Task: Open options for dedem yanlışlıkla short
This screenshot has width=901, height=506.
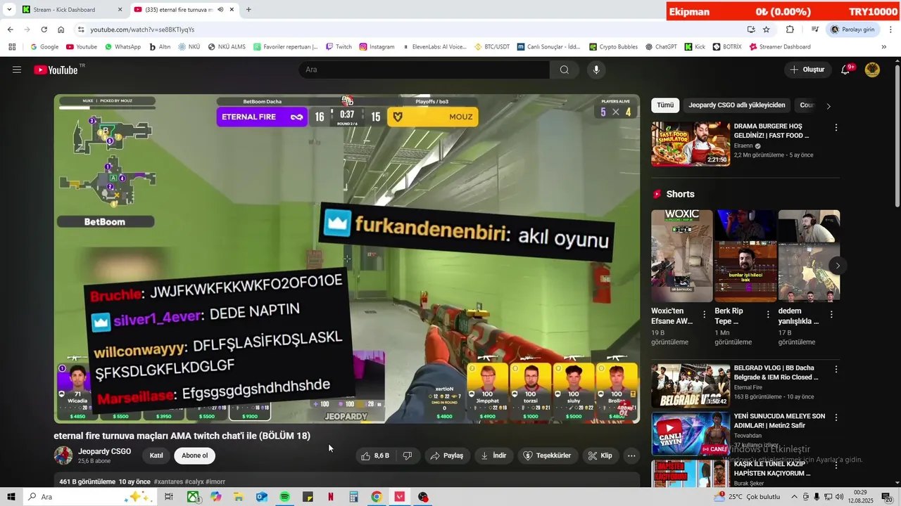Action: tap(832, 314)
